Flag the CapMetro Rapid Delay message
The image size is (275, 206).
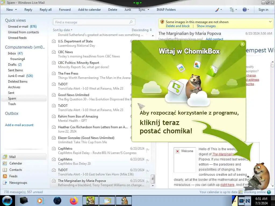click(x=147, y=149)
